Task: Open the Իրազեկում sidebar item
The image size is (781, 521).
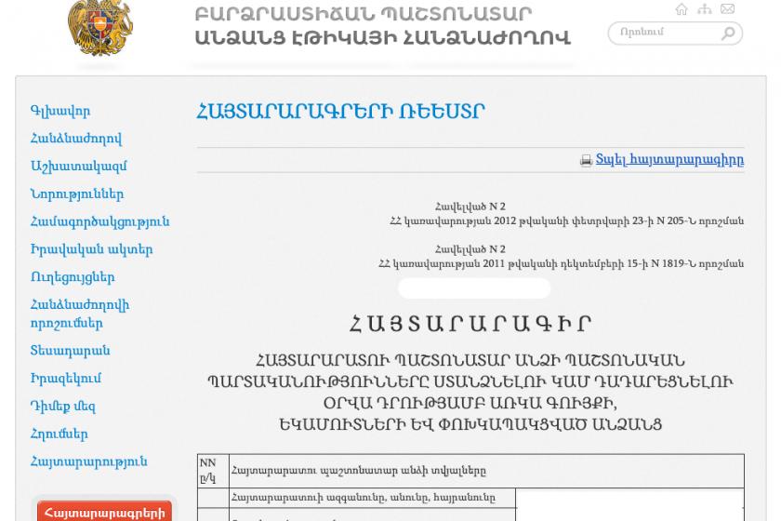Action: click(66, 379)
